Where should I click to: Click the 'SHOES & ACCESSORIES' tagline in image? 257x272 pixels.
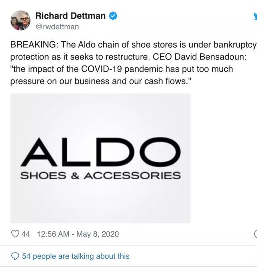100,175
